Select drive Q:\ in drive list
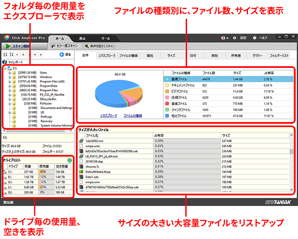Viewport: 298px width, 239px height. pyautogui.click(x=38, y=192)
